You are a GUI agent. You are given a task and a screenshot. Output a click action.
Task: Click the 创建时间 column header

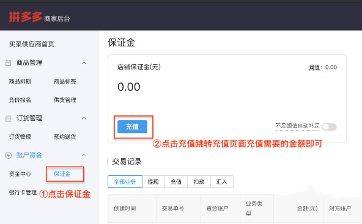tap(125, 208)
